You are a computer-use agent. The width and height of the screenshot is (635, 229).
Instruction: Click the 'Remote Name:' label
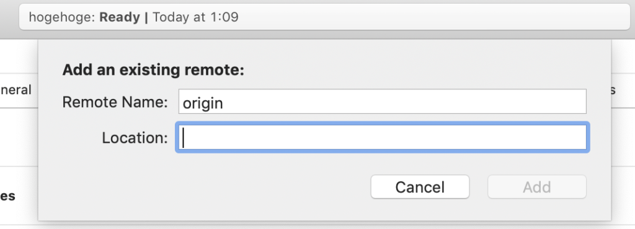pyautogui.click(x=115, y=102)
